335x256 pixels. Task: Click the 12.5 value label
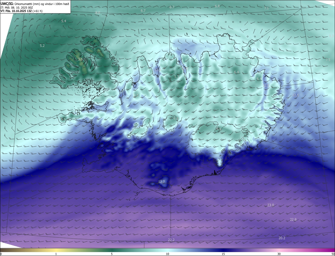[x=295, y=95]
